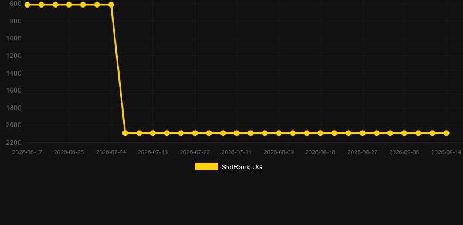
Task: Click the 800 y-axis label
Action: tap(15, 21)
